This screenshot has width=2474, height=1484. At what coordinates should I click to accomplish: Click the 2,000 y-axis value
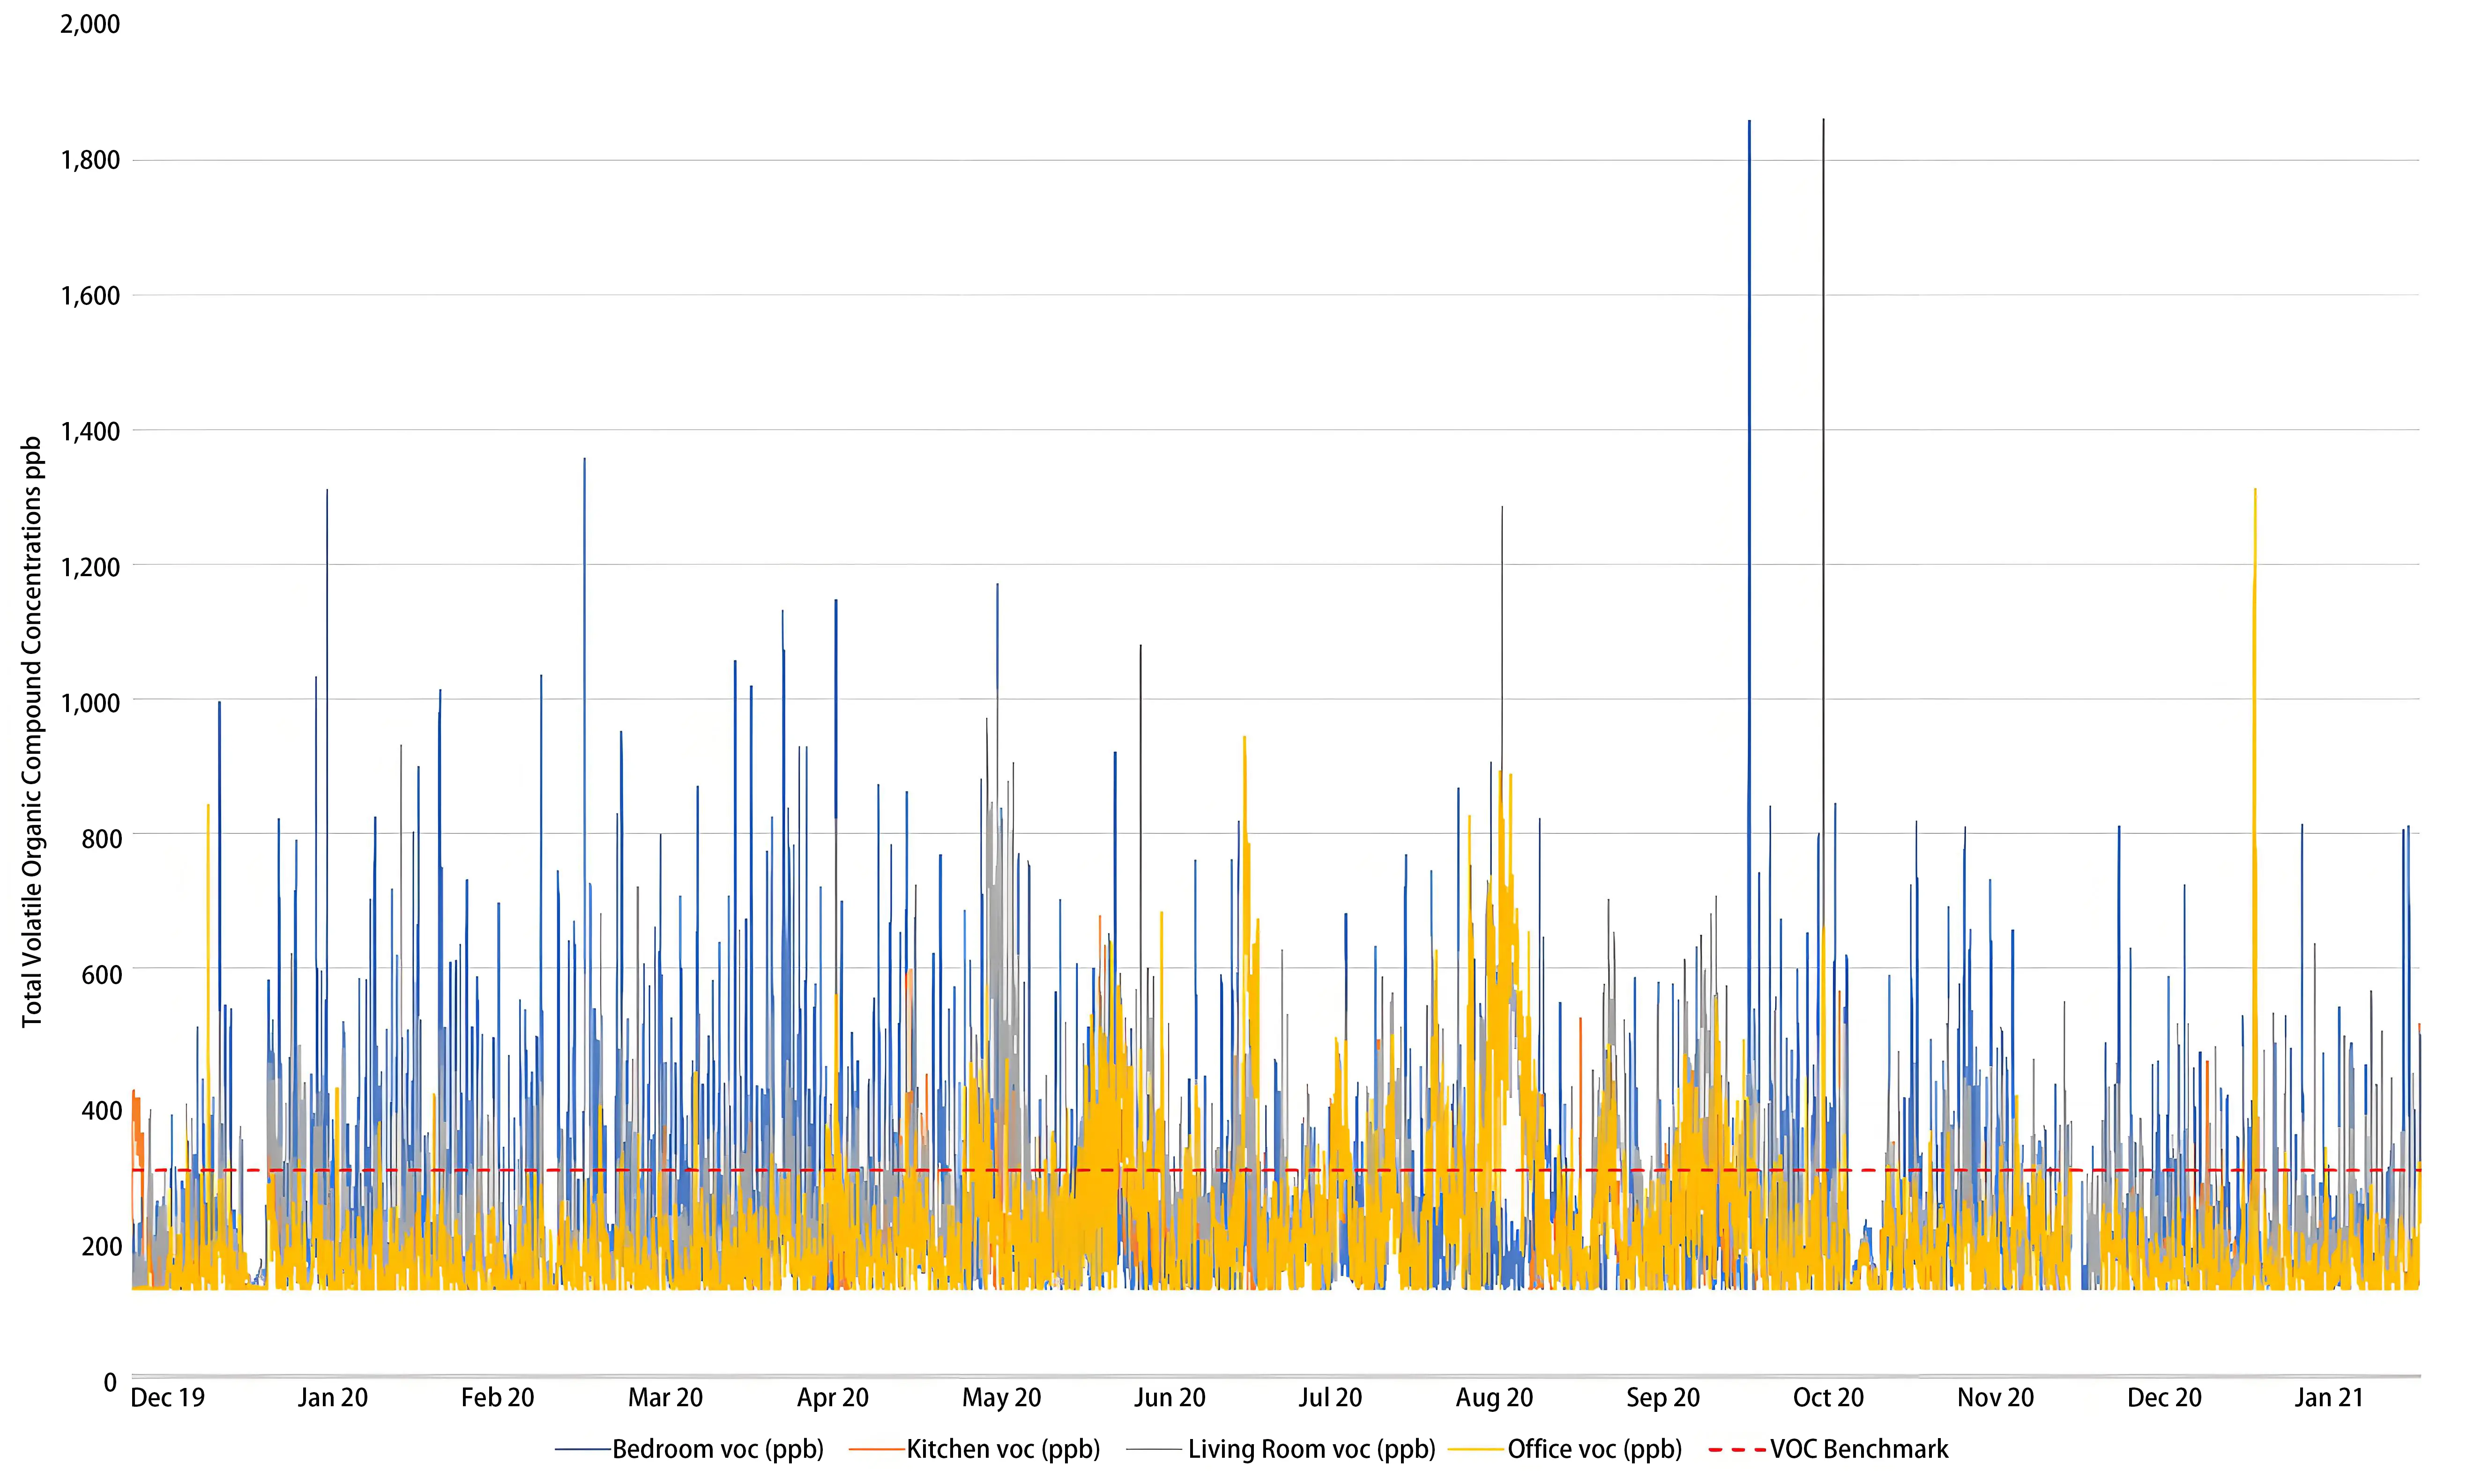tap(90, 24)
